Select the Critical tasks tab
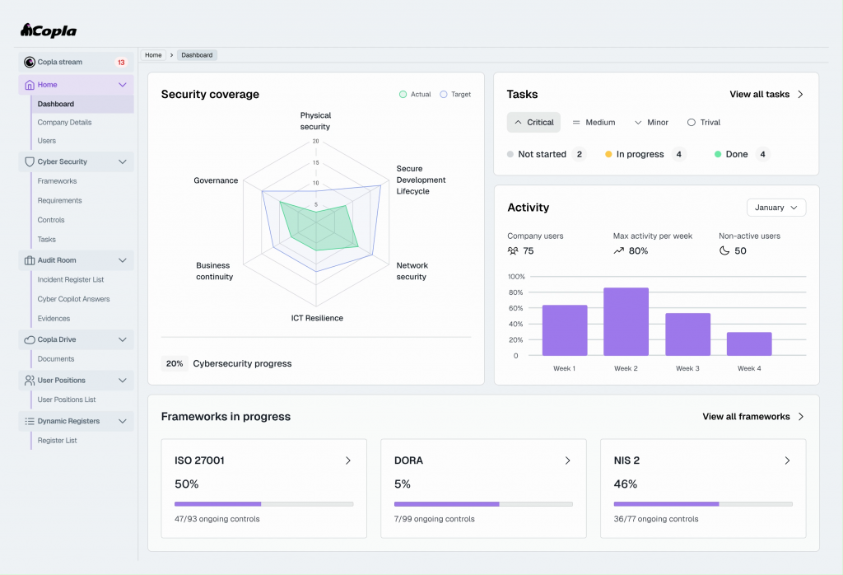843x575 pixels. (x=533, y=123)
